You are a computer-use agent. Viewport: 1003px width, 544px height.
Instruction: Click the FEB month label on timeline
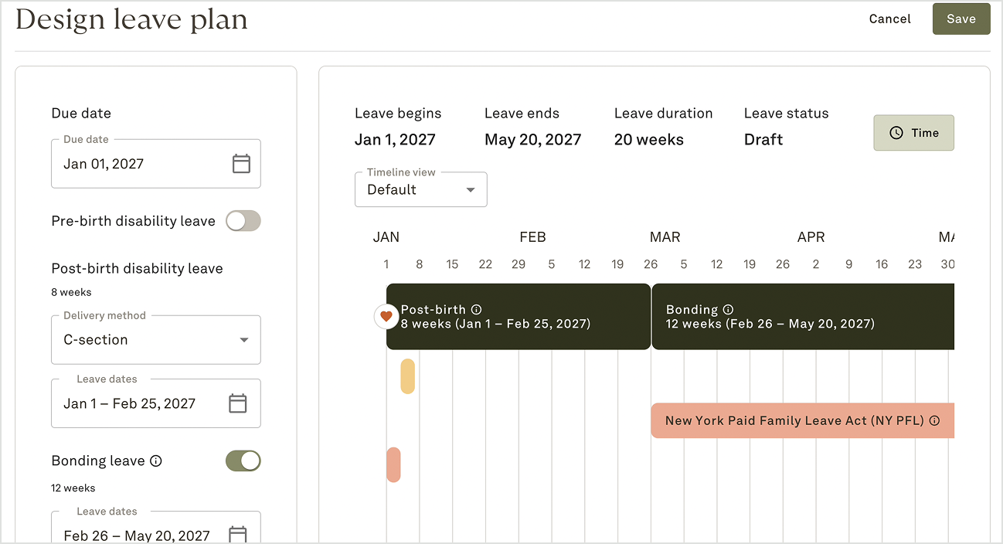pos(533,237)
